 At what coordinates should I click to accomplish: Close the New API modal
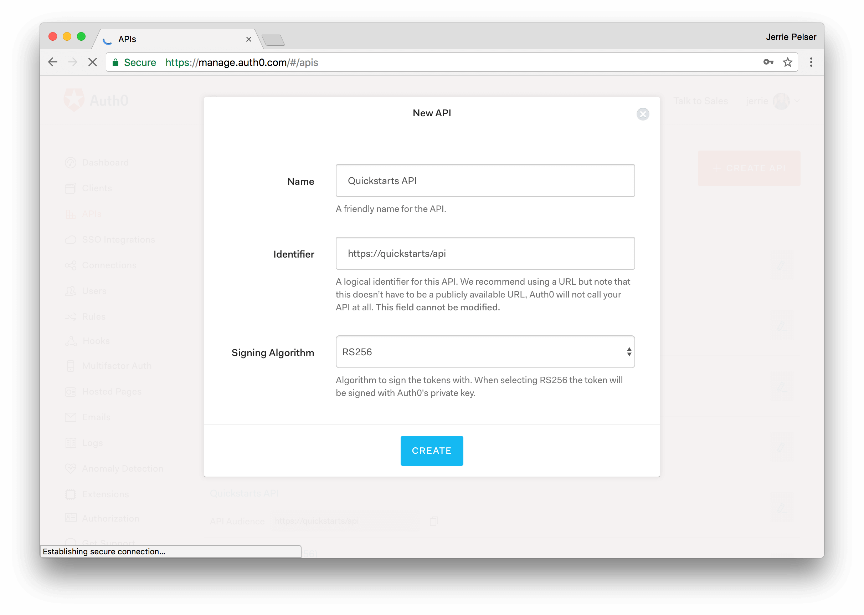point(643,115)
